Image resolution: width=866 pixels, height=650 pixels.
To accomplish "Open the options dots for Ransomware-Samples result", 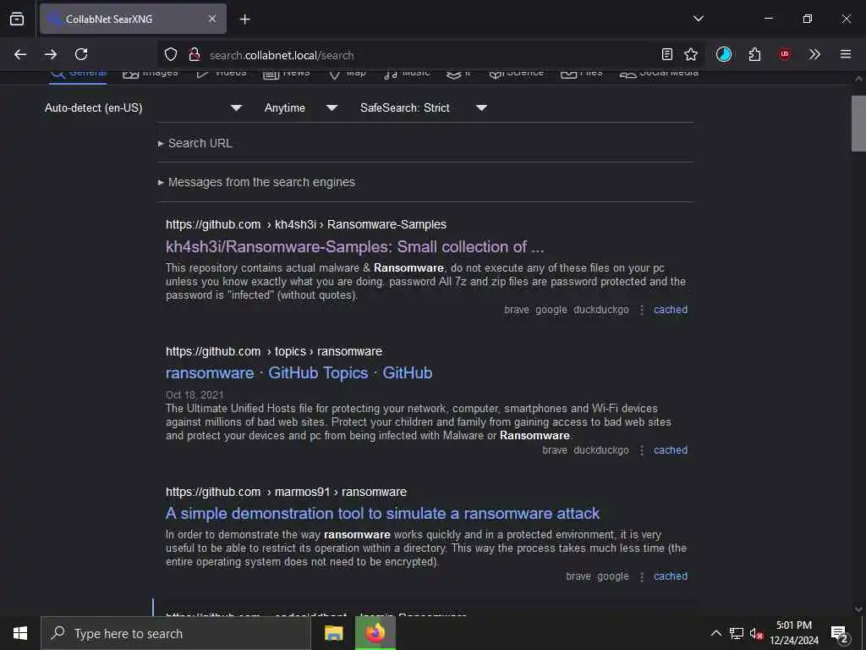I will [642, 310].
